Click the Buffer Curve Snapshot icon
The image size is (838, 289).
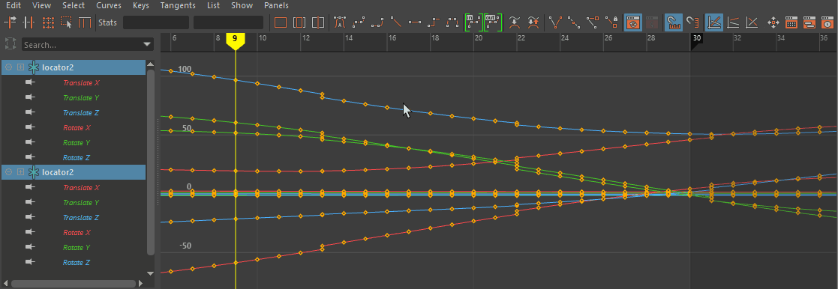click(x=515, y=22)
